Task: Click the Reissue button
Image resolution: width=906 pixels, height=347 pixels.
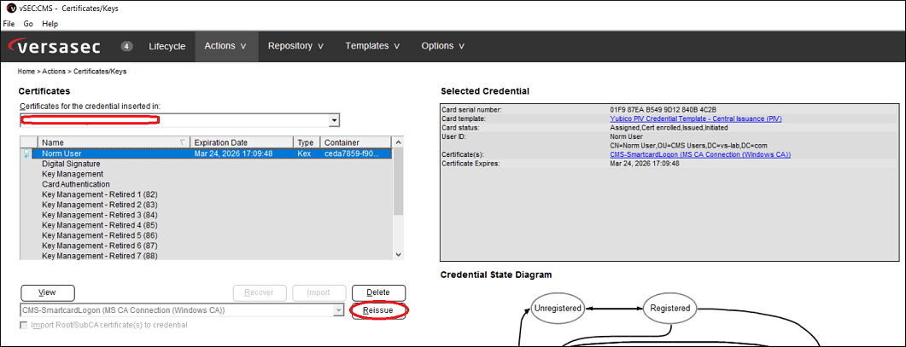Action: pyautogui.click(x=378, y=310)
